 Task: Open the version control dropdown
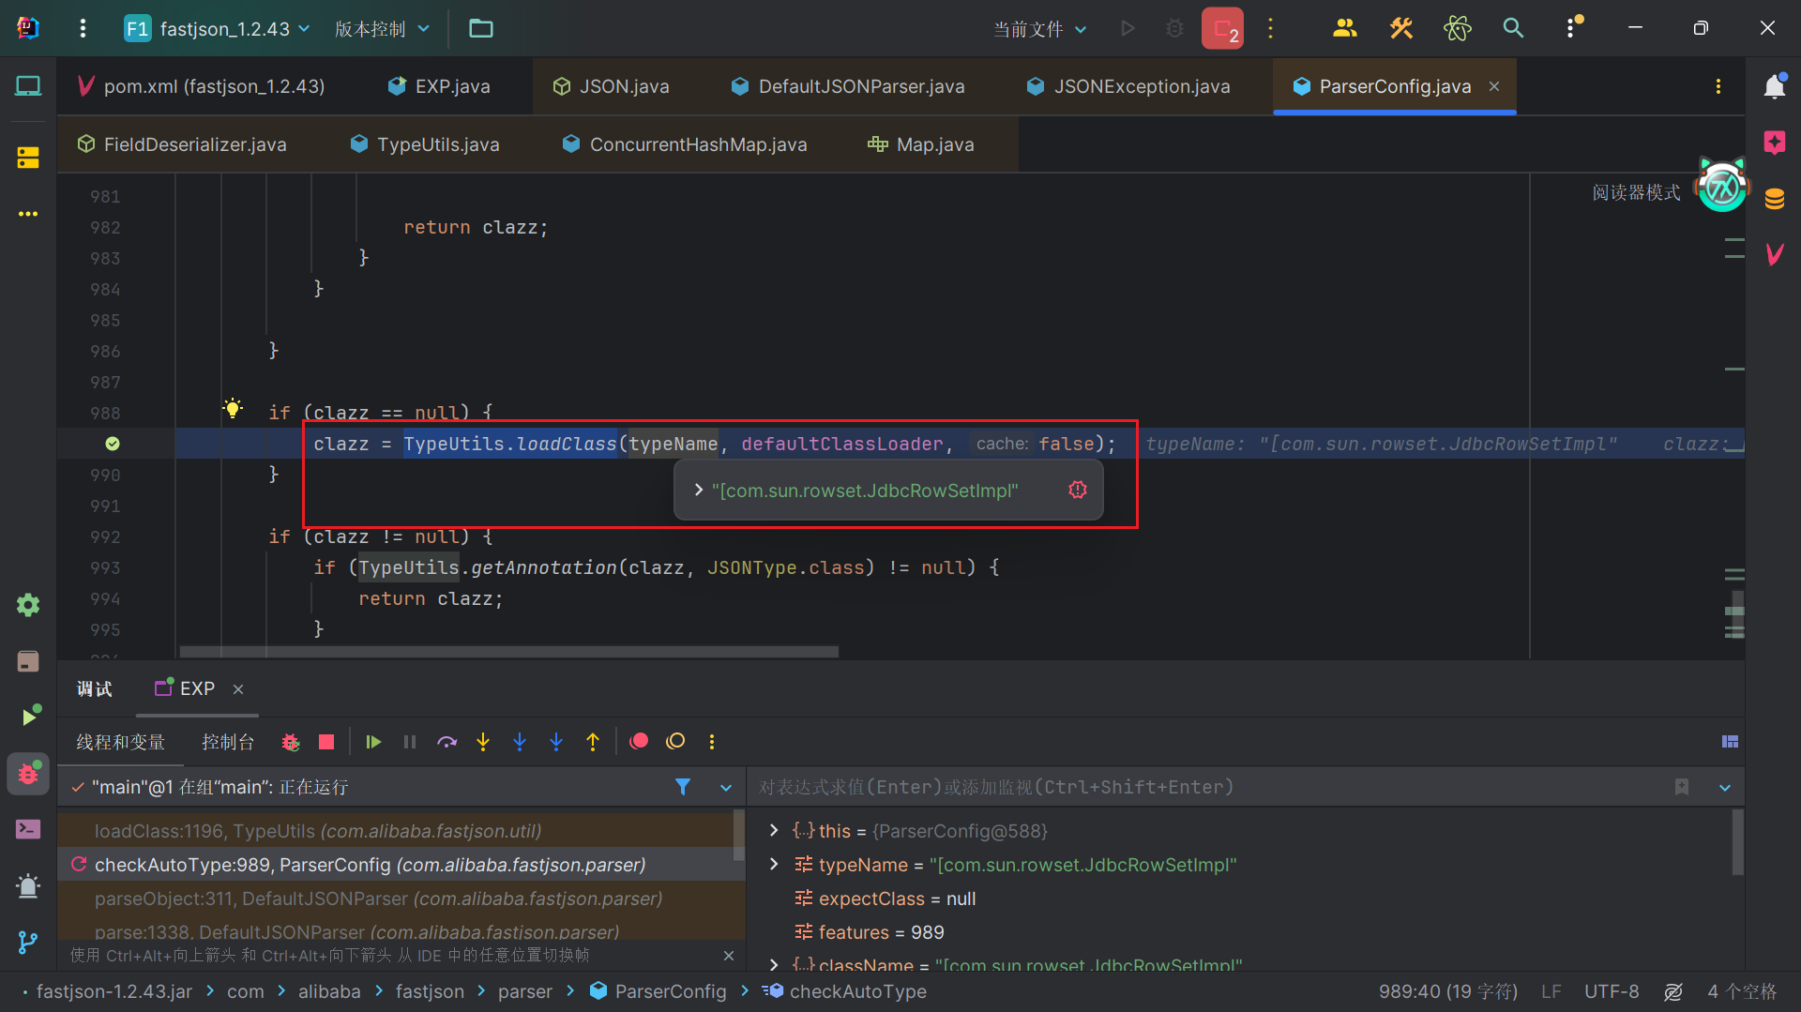[382, 29]
